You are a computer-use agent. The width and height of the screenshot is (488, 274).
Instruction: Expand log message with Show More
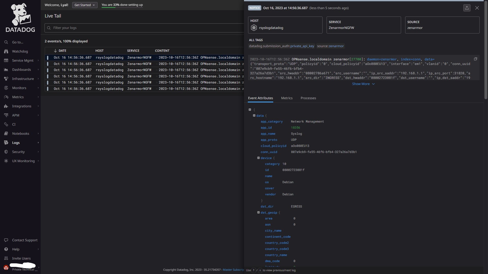[x=363, y=84]
